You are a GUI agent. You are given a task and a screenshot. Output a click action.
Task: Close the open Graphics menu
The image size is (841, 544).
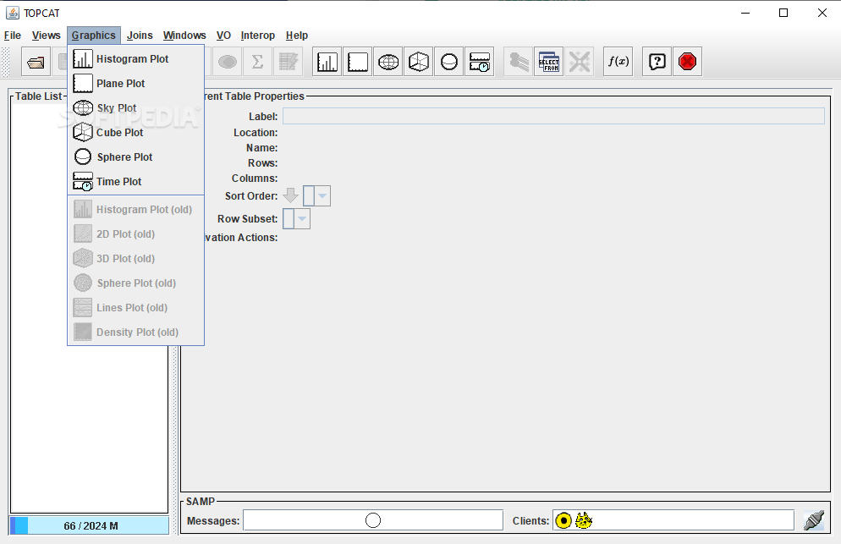[x=94, y=36]
